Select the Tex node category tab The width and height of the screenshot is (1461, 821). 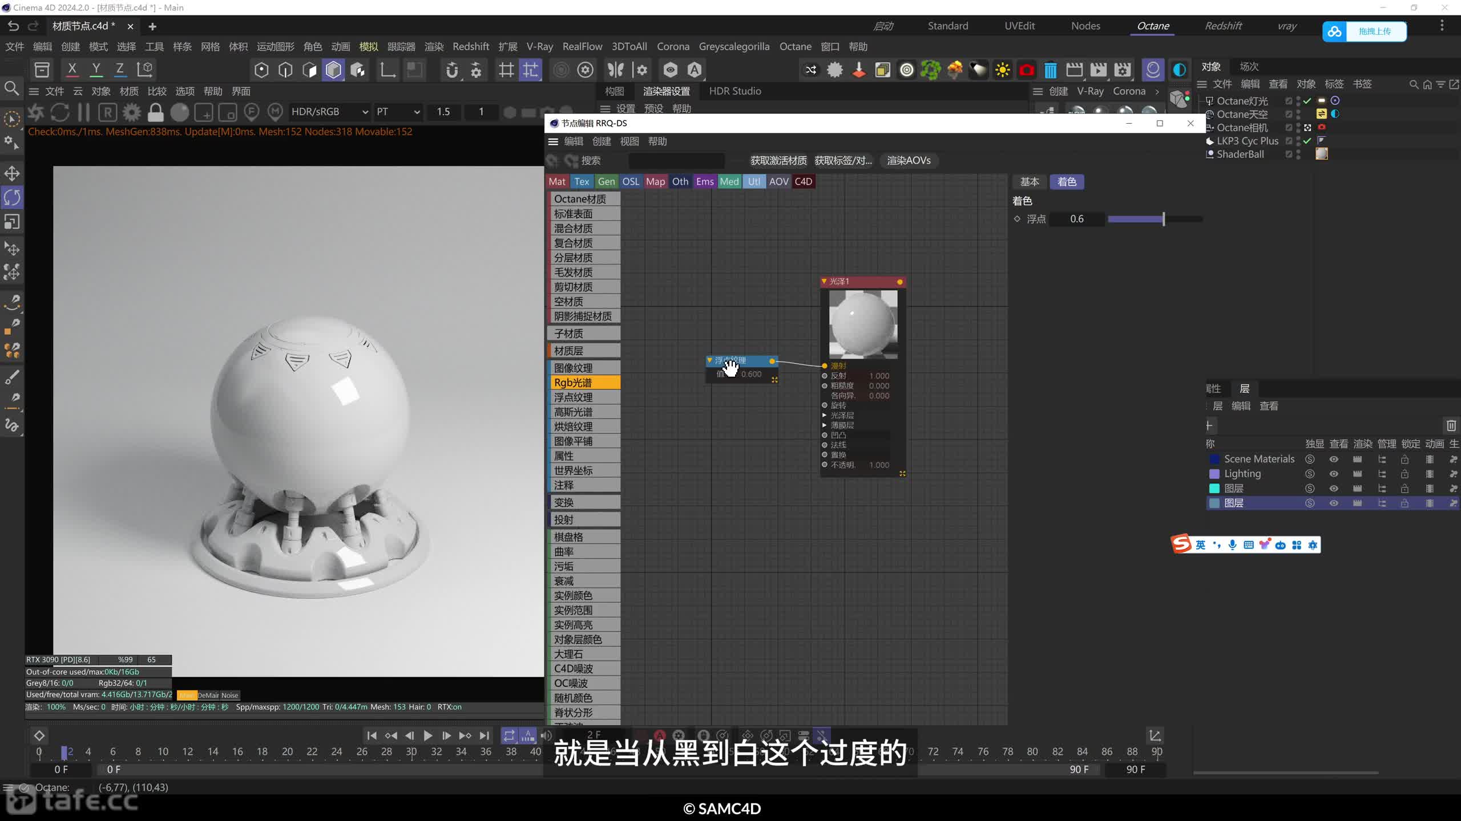pos(582,181)
